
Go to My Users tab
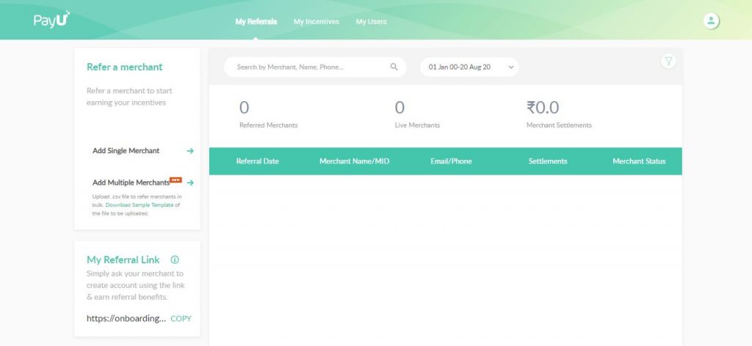pos(371,21)
